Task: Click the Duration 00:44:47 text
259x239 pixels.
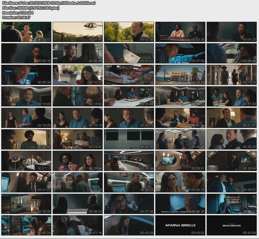Action: pyautogui.click(x=16, y=17)
